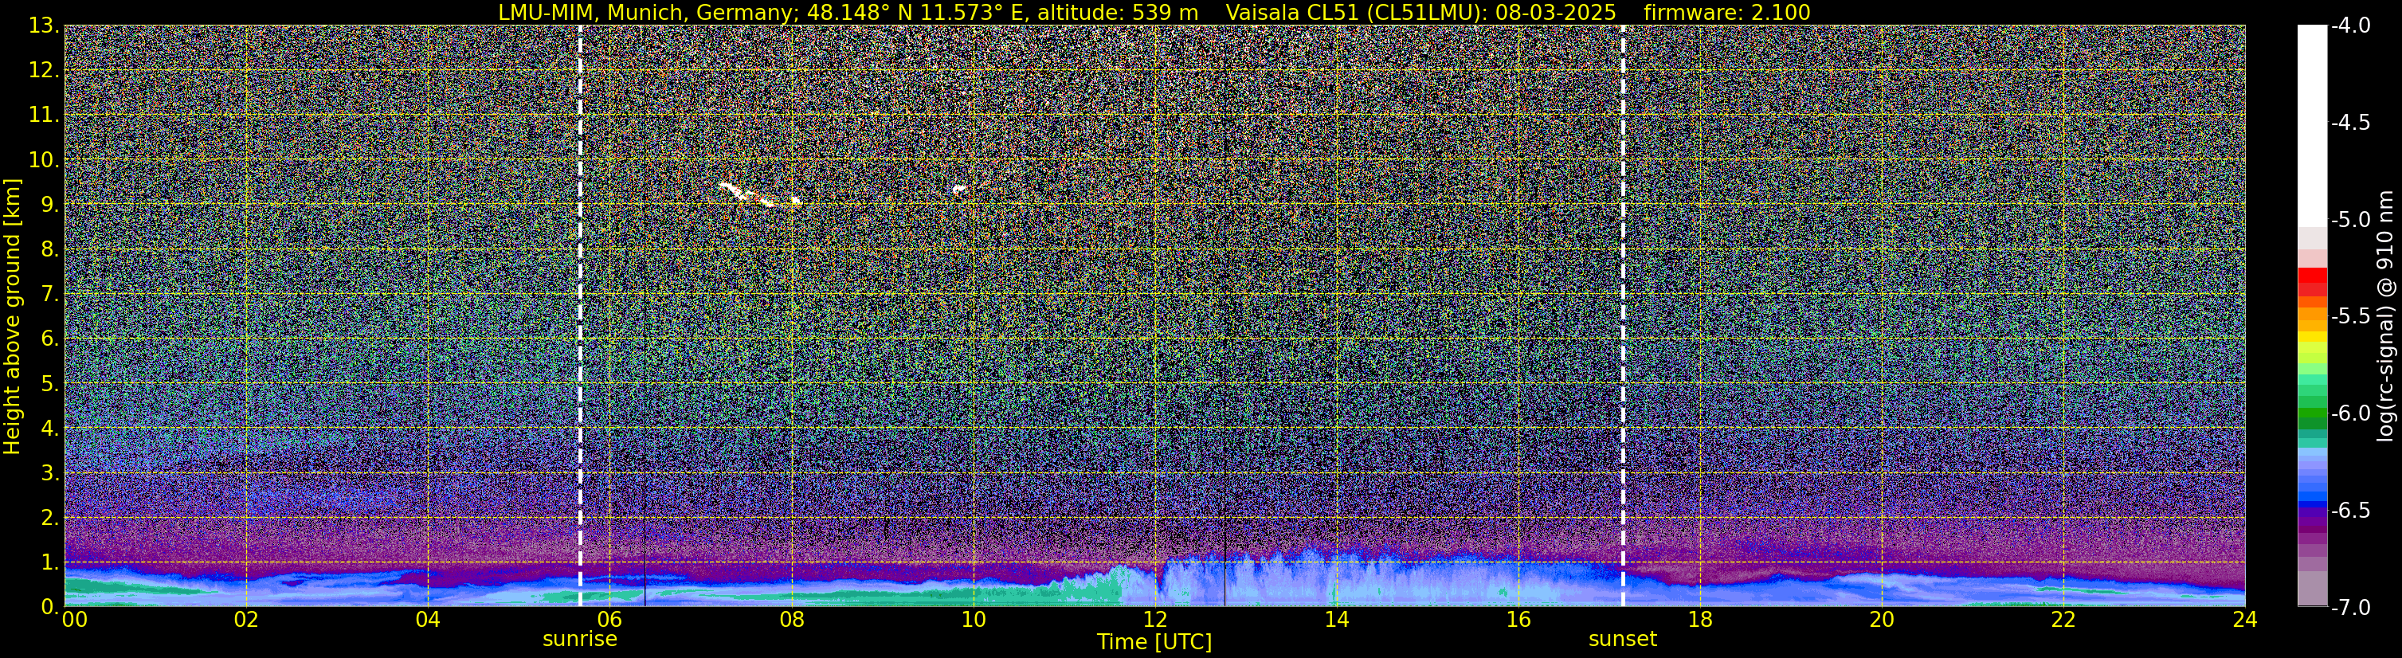This screenshot has height=658, width=2402.
Task: Click the '22' time axis tick label
Action: pos(2063,620)
